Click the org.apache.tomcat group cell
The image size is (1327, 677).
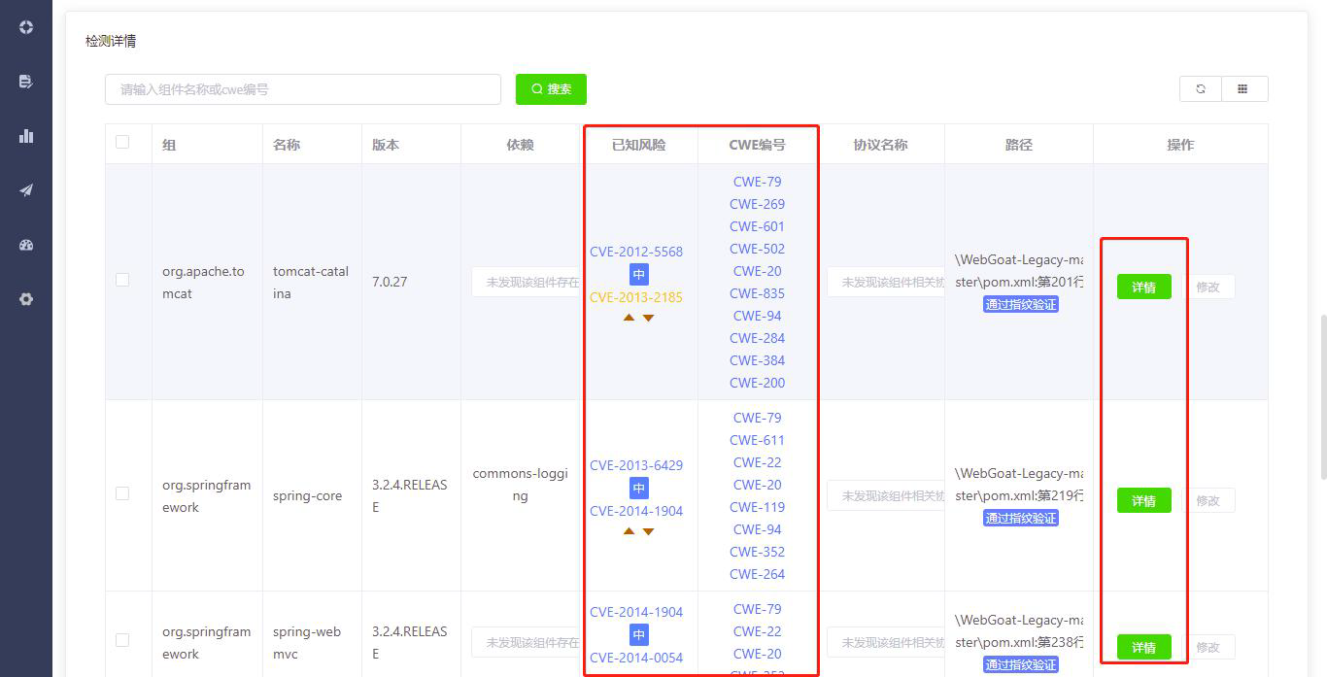pos(203,282)
